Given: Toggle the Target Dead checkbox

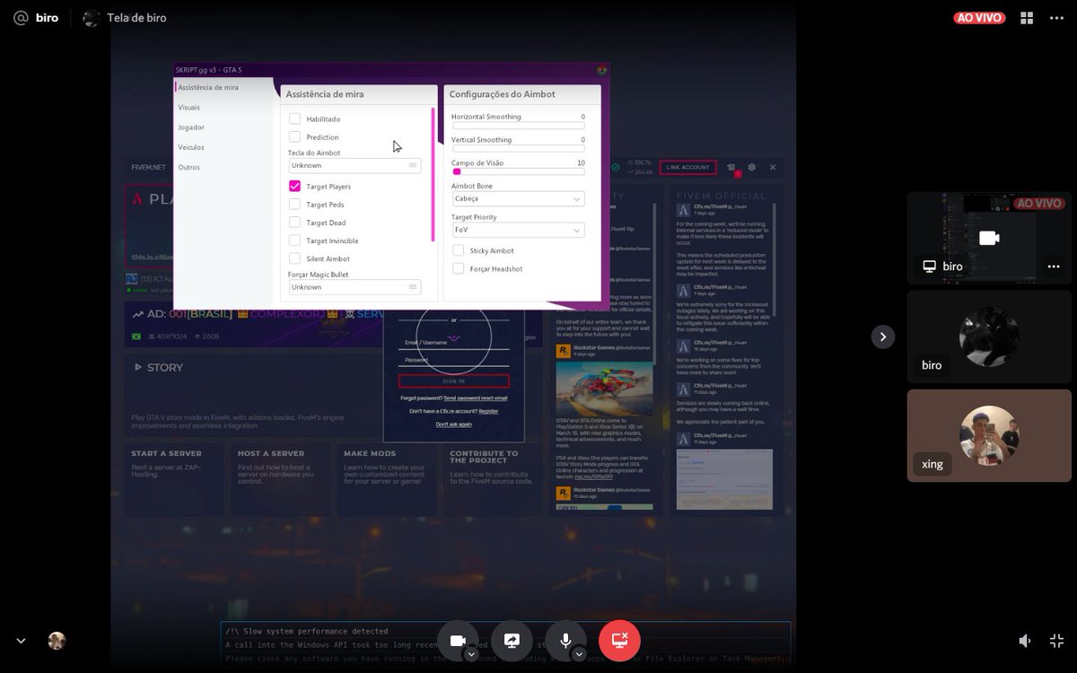Looking at the screenshot, I should (x=294, y=222).
